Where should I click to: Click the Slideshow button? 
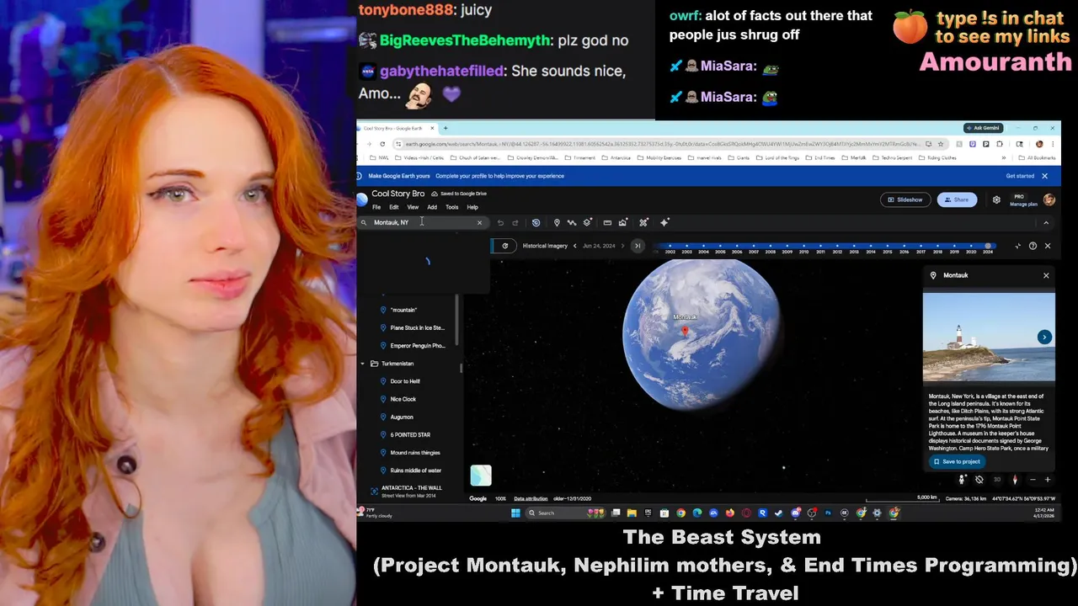pyautogui.click(x=905, y=199)
